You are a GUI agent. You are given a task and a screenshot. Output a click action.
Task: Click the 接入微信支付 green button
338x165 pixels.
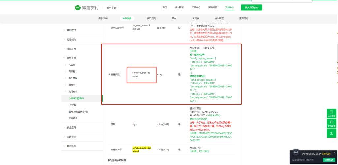[252, 7]
